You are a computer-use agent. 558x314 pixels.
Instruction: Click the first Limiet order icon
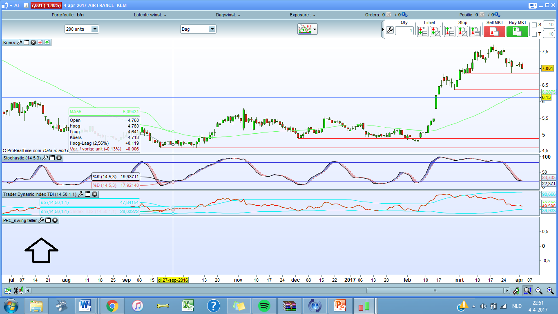point(422,31)
